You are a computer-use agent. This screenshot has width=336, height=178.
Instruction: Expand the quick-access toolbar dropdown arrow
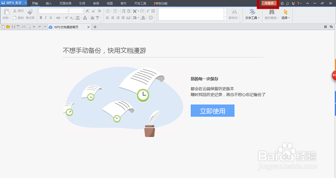pos(45,27)
